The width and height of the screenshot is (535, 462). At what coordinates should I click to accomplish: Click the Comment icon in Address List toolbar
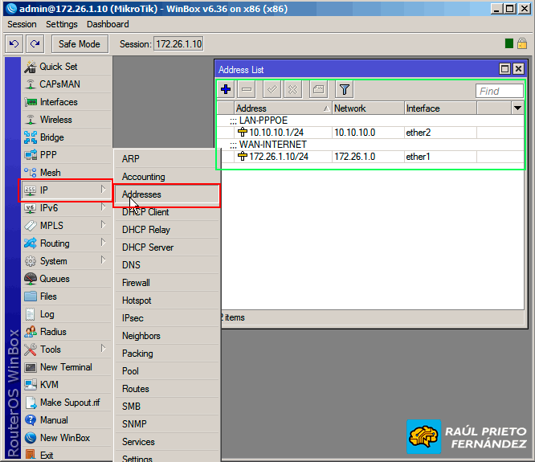[318, 90]
